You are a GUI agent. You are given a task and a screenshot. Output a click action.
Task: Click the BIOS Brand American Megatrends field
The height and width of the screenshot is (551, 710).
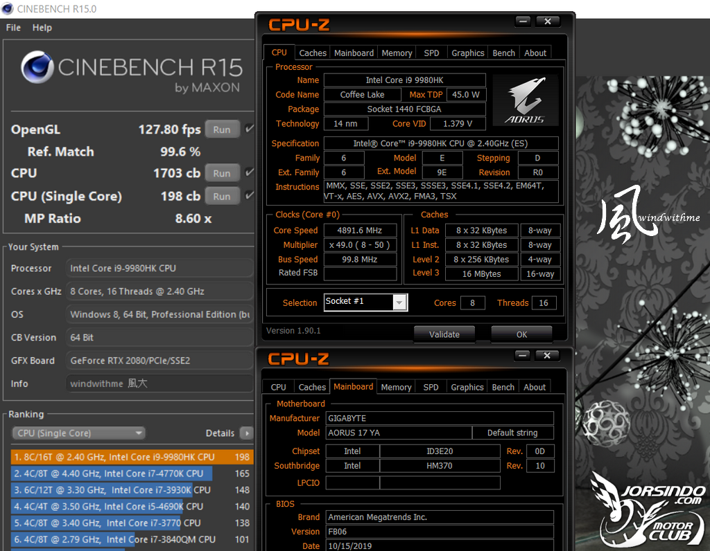[x=440, y=516]
